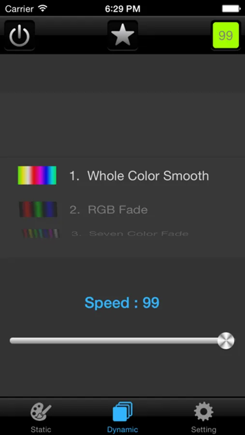The image size is (245, 435).
Task: Click the left end of speed slider
Action: click(12, 341)
